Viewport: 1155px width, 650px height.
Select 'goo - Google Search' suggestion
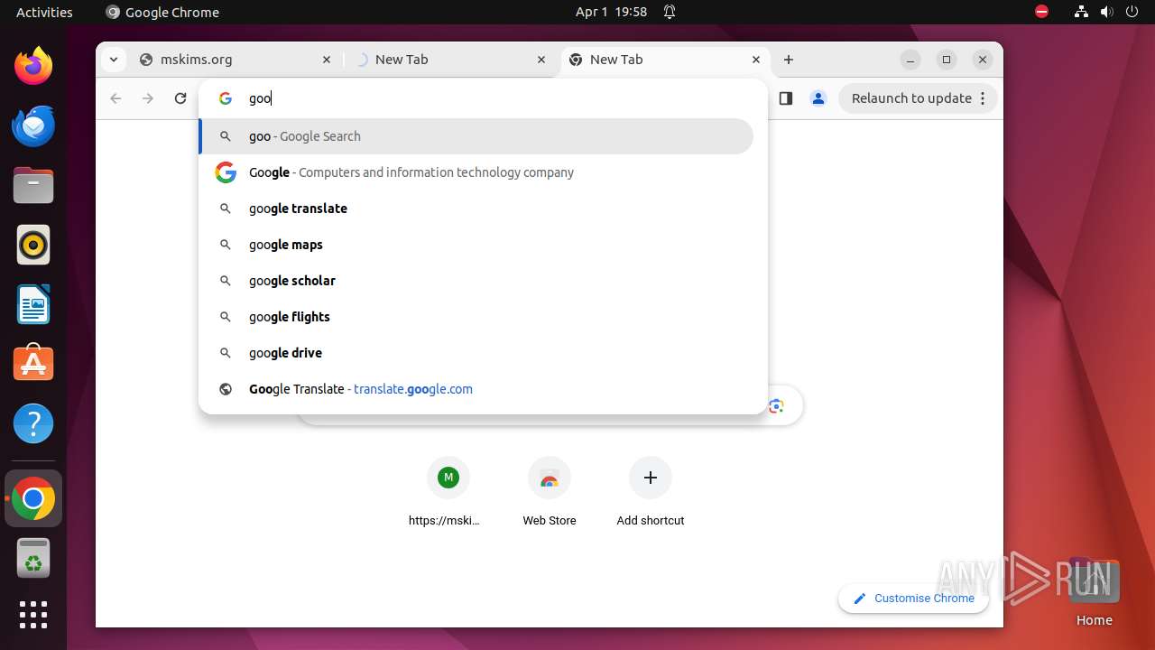[x=476, y=136]
